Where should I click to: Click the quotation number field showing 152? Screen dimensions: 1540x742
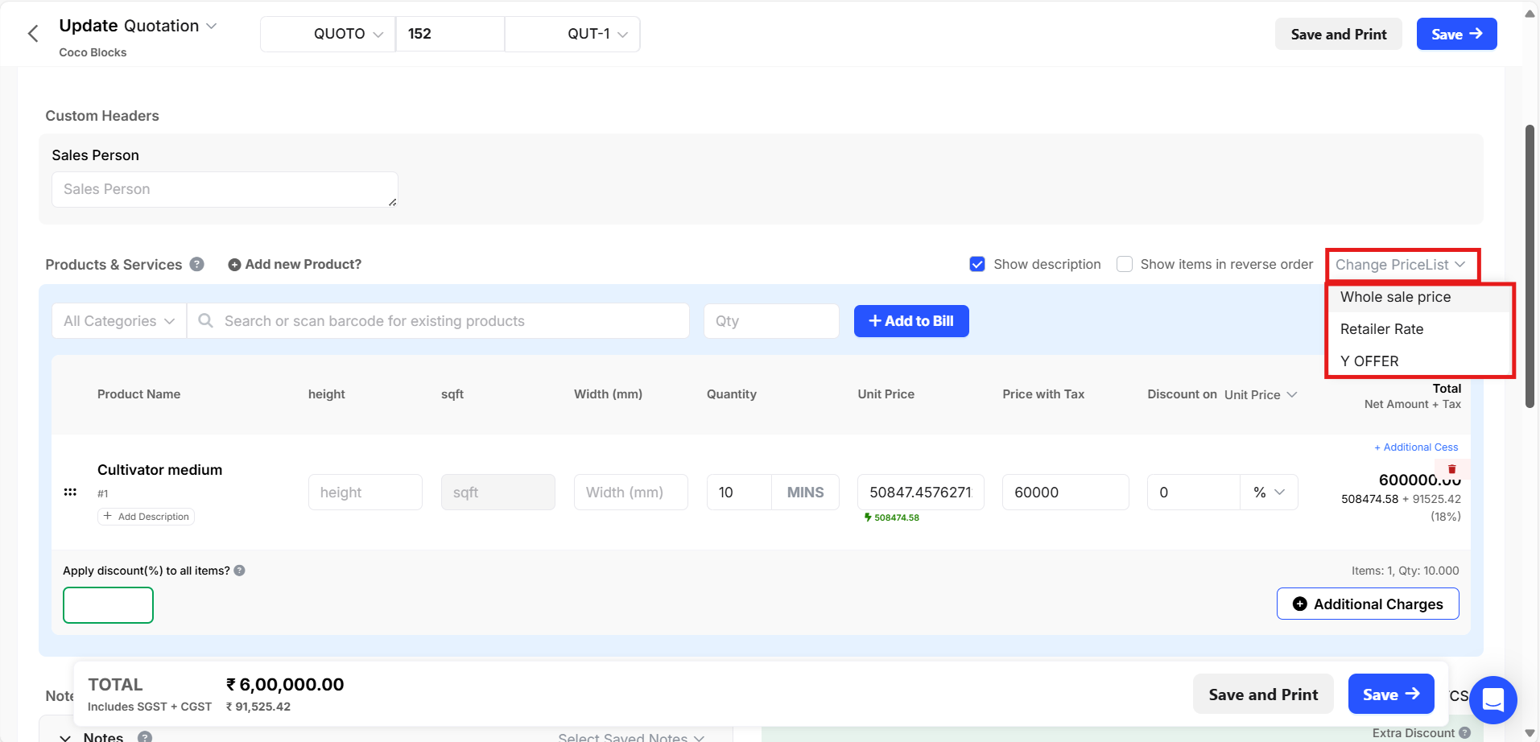click(450, 34)
